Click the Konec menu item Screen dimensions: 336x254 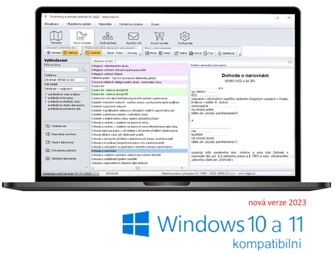point(155,24)
